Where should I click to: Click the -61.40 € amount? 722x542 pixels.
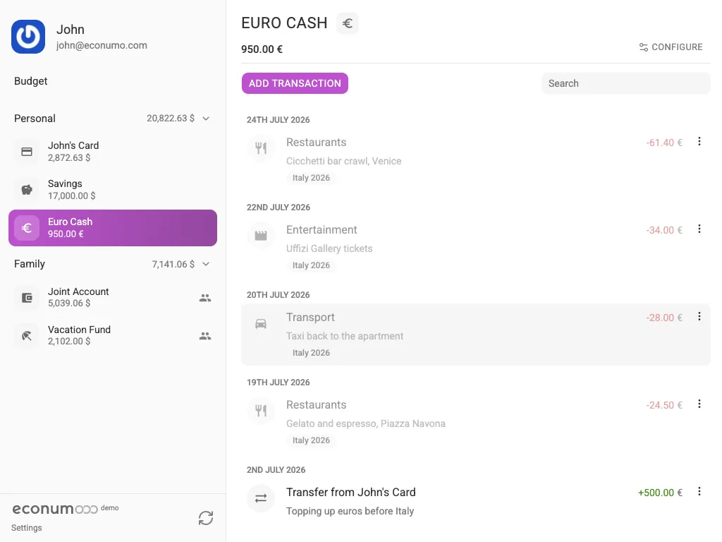[664, 143]
